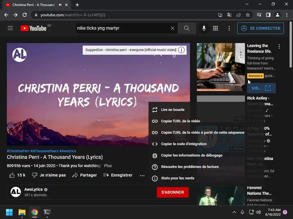Click the SE CONNECTER sign-in button
The image size is (293, 219).
260,28
